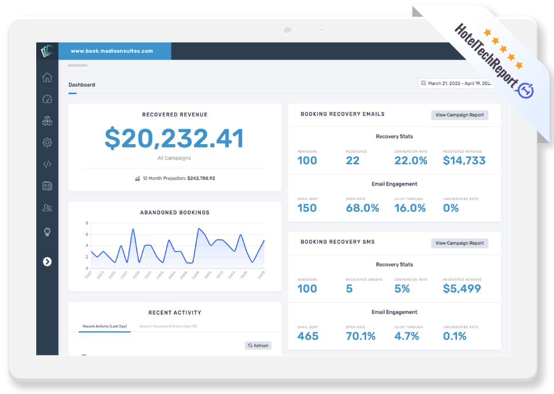Click the lightbulb icon in the sidebar
Viewport: 554px width, 394px height.
47,232
